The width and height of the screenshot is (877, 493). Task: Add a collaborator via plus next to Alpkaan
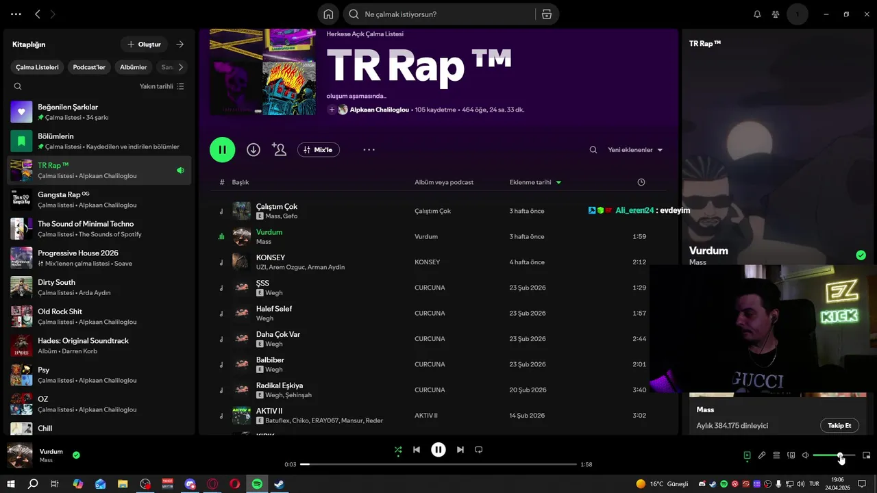pyautogui.click(x=332, y=110)
